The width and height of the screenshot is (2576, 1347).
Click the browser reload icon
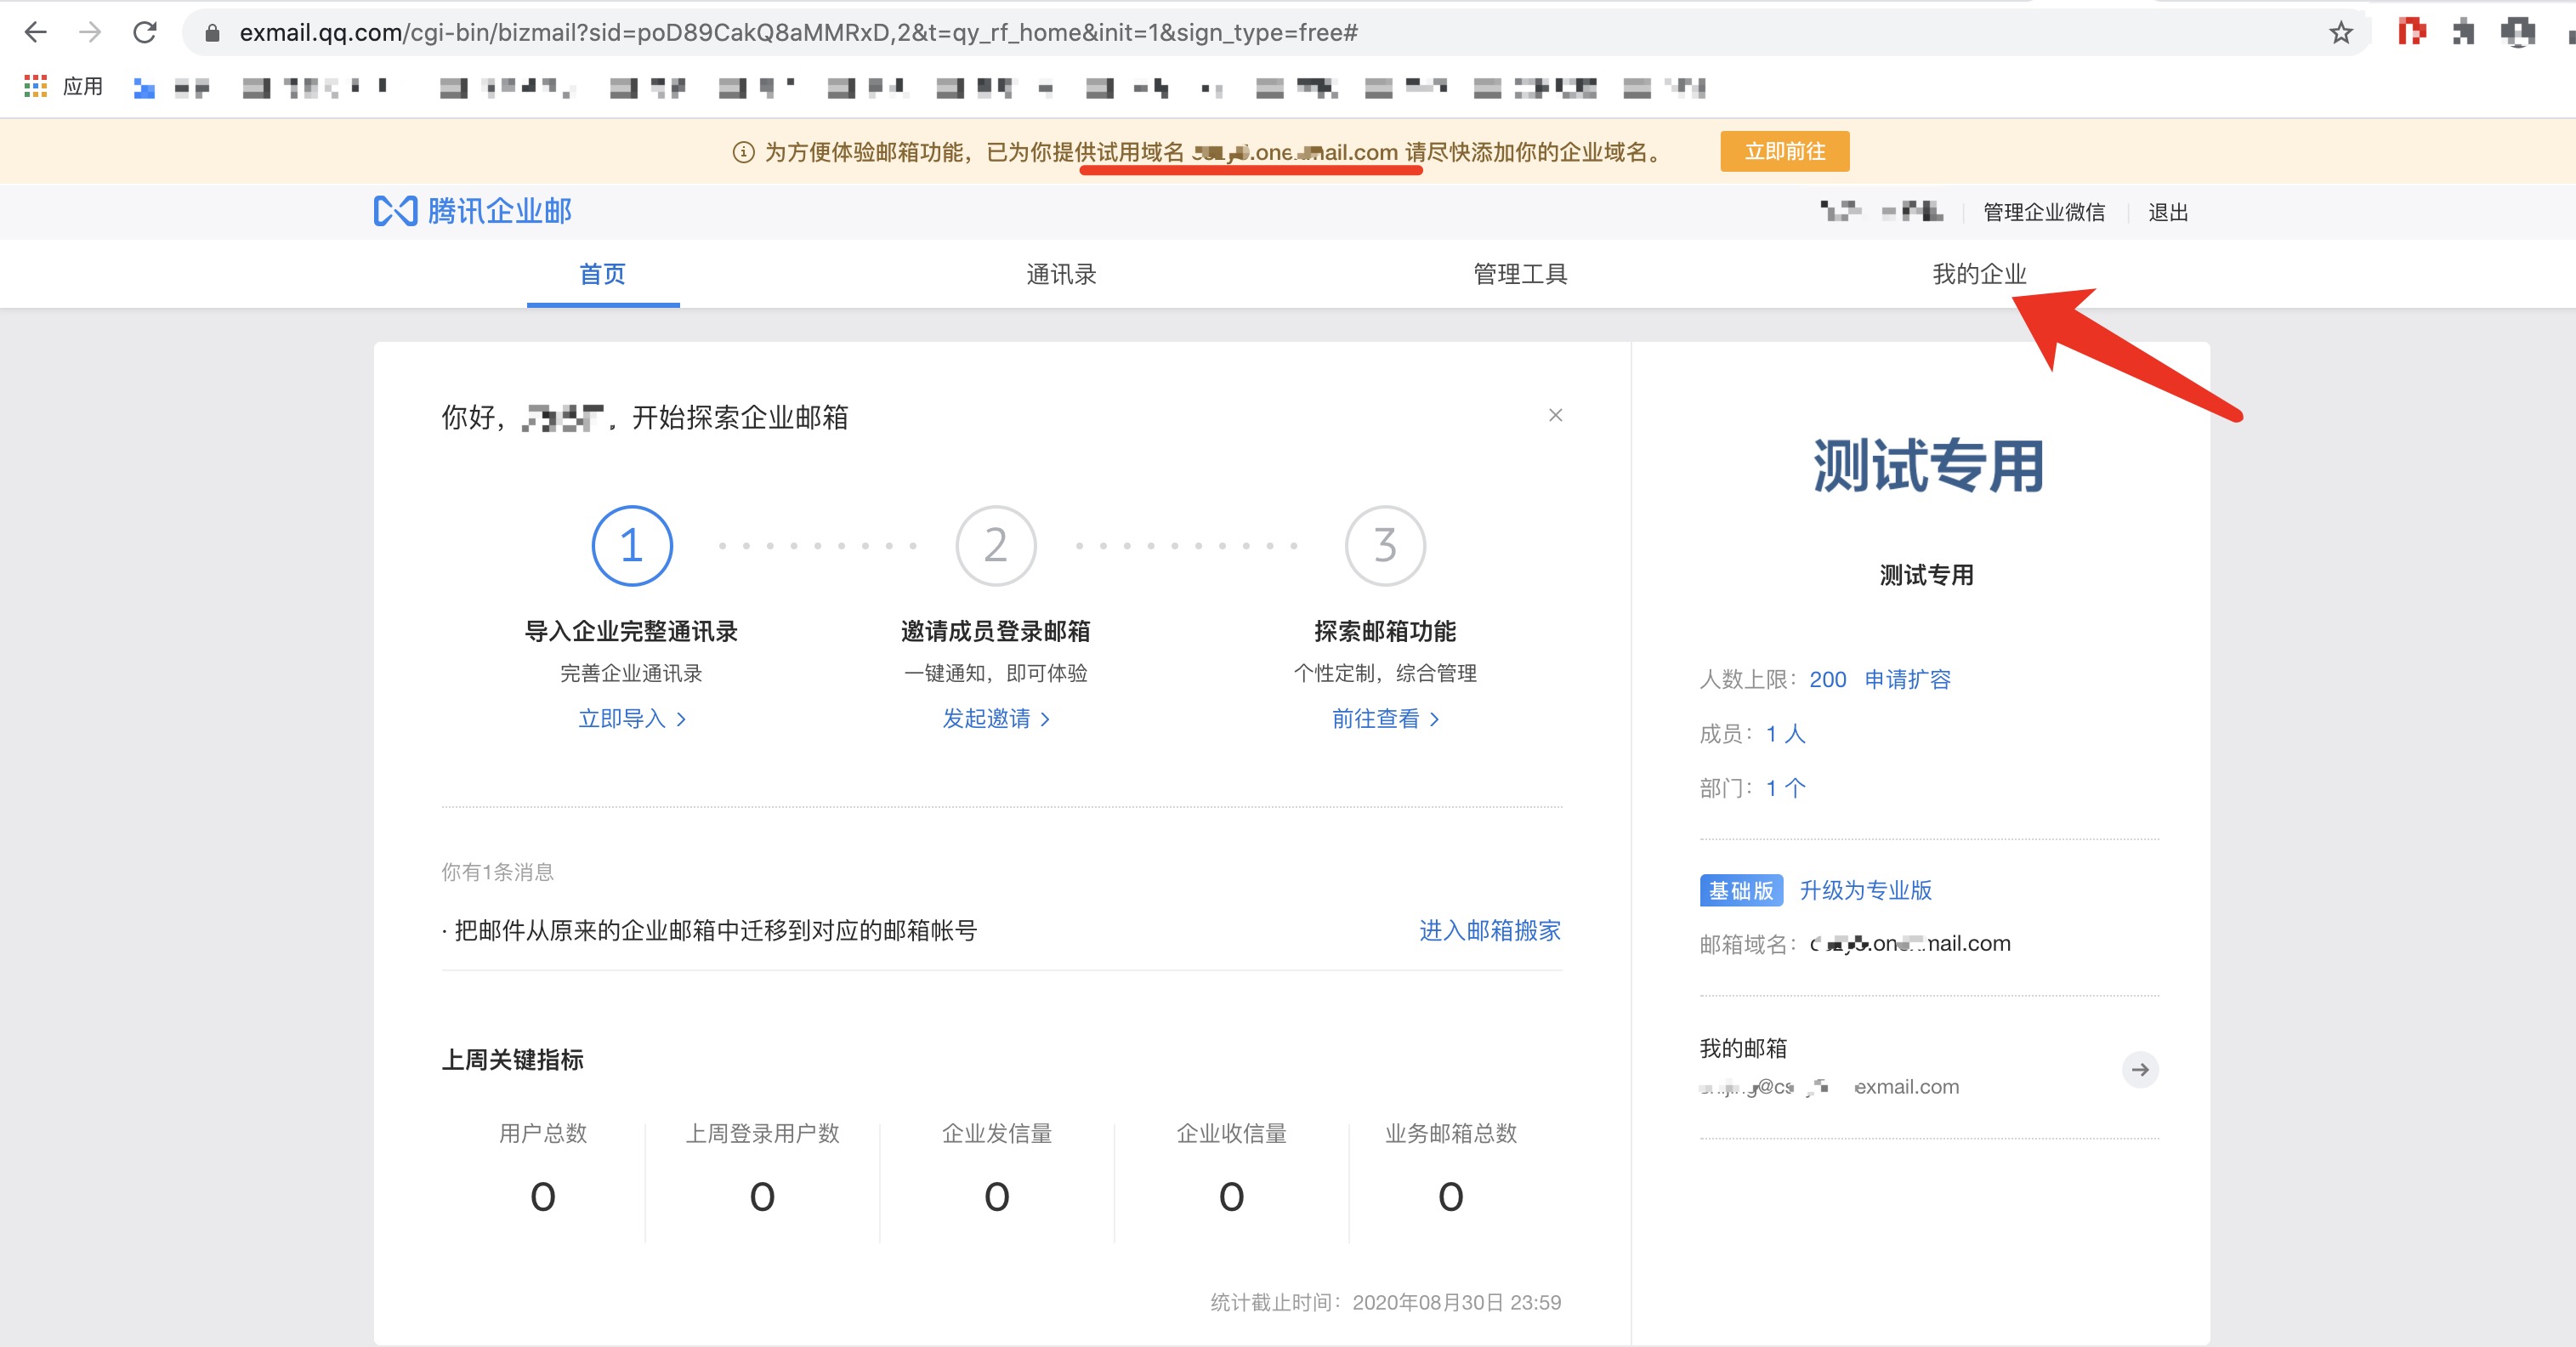[145, 31]
